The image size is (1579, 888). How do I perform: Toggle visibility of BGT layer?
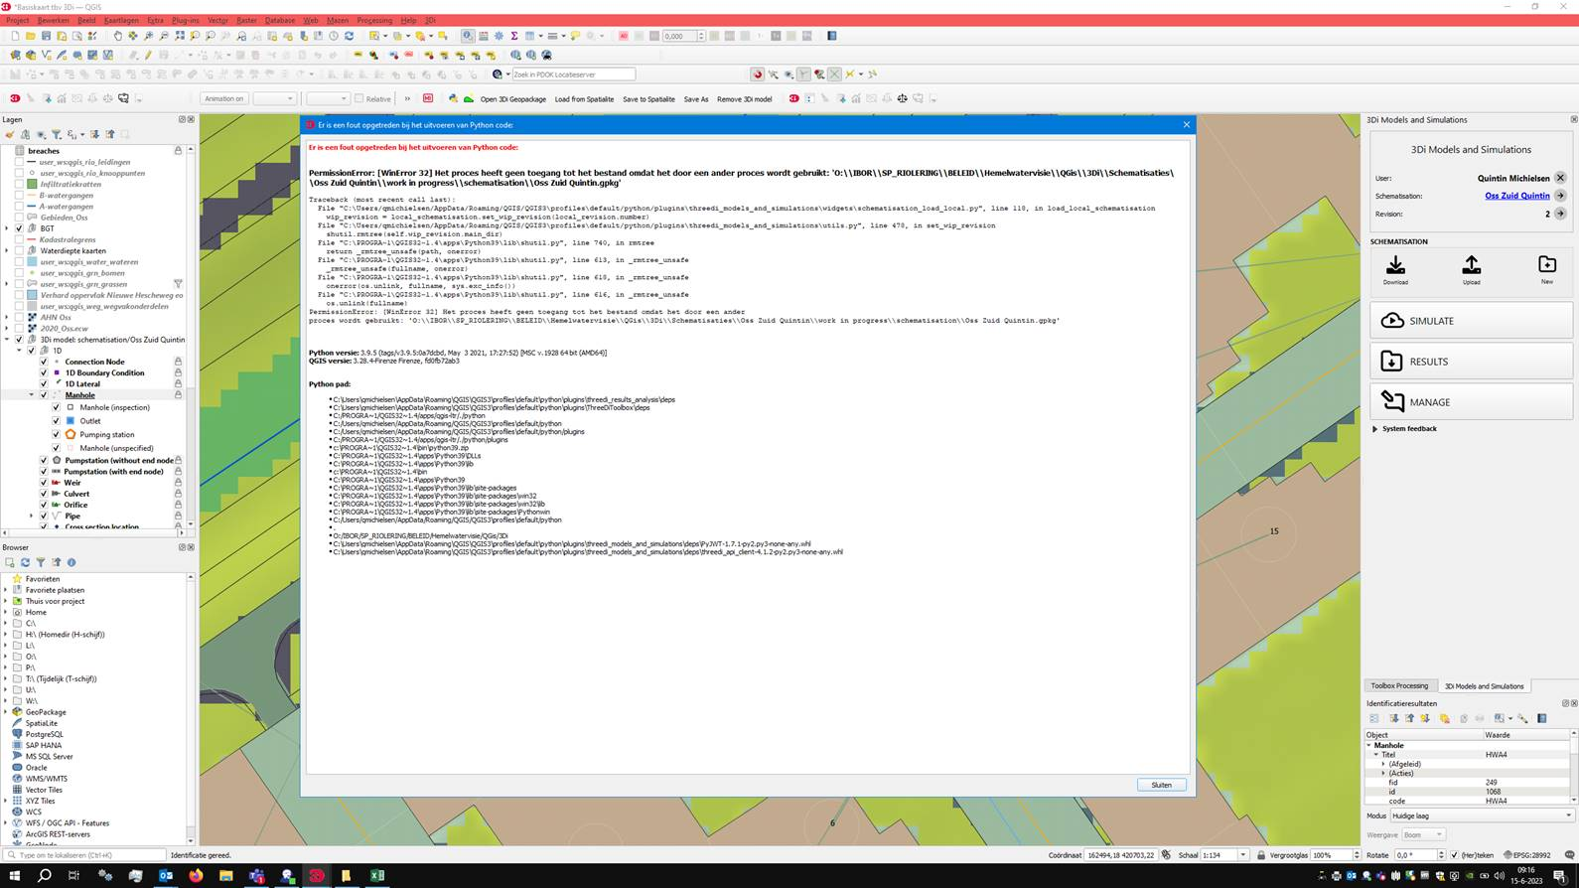(19, 228)
